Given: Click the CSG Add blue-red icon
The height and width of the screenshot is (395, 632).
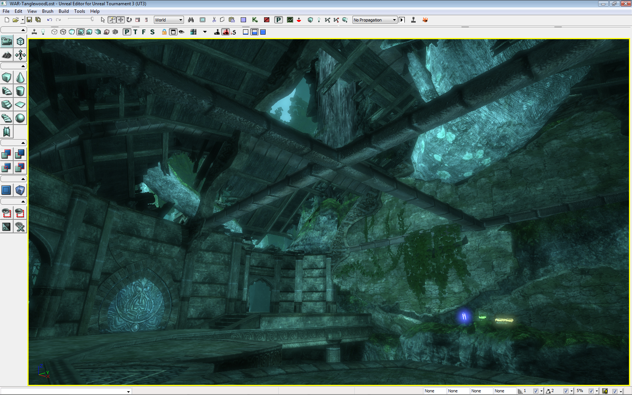Looking at the screenshot, I should pyautogui.click(x=7, y=154).
